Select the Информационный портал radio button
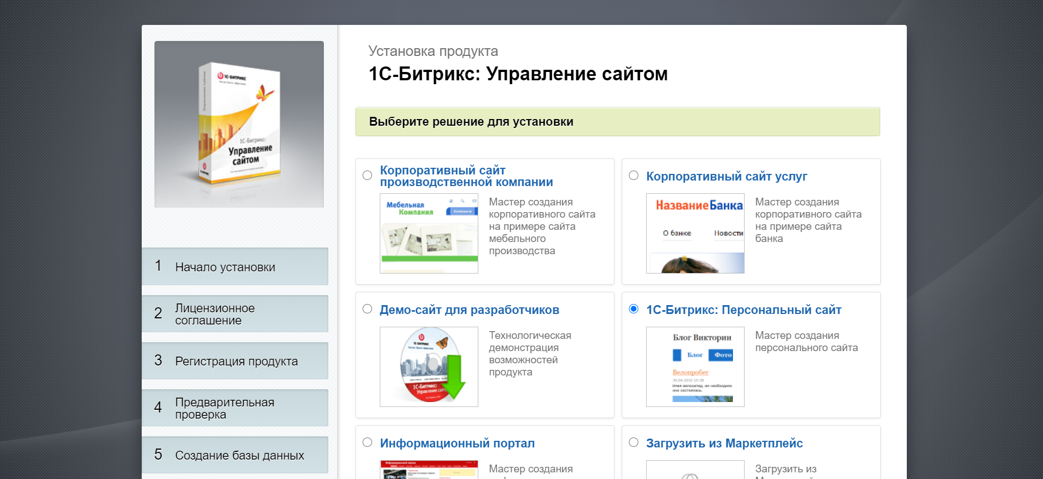The image size is (1043, 479). (367, 442)
